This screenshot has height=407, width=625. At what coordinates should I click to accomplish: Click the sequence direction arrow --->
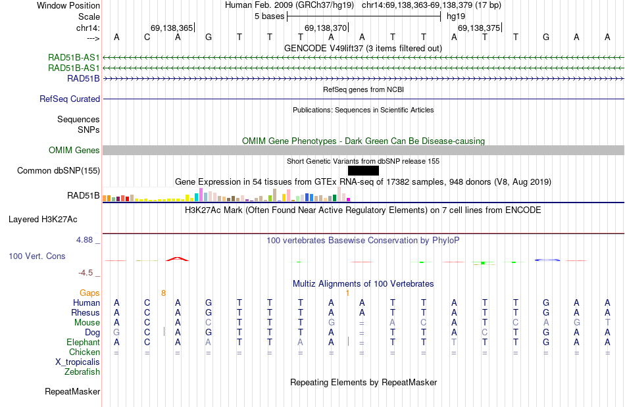coord(93,38)
